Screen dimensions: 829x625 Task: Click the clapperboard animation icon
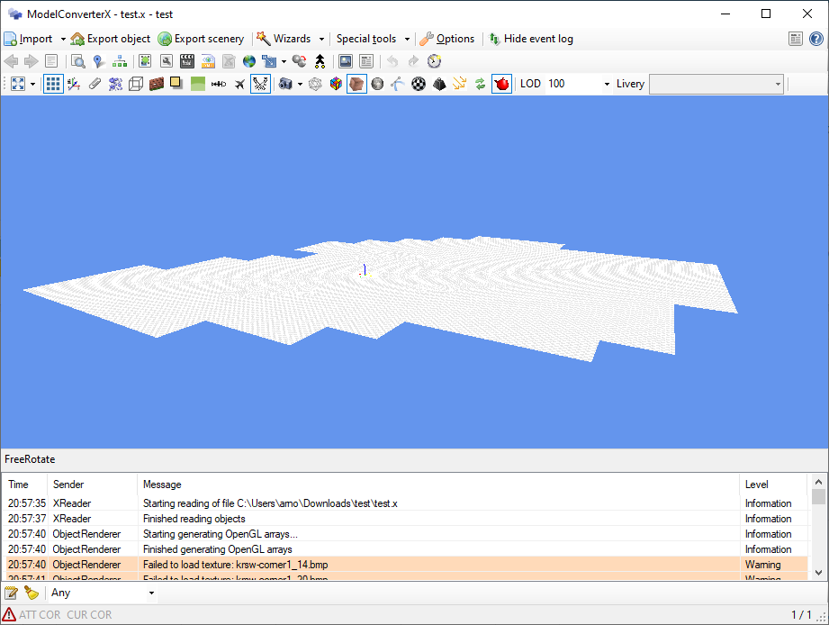187,61
